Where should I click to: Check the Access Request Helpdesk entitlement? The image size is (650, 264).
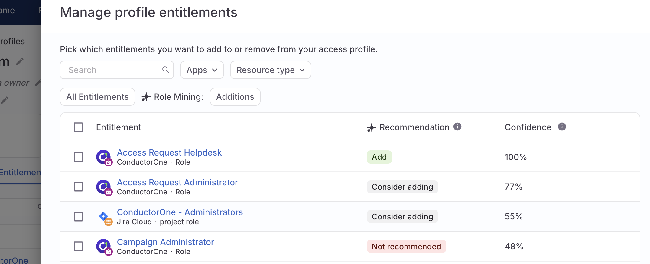(x=78, y=157)
